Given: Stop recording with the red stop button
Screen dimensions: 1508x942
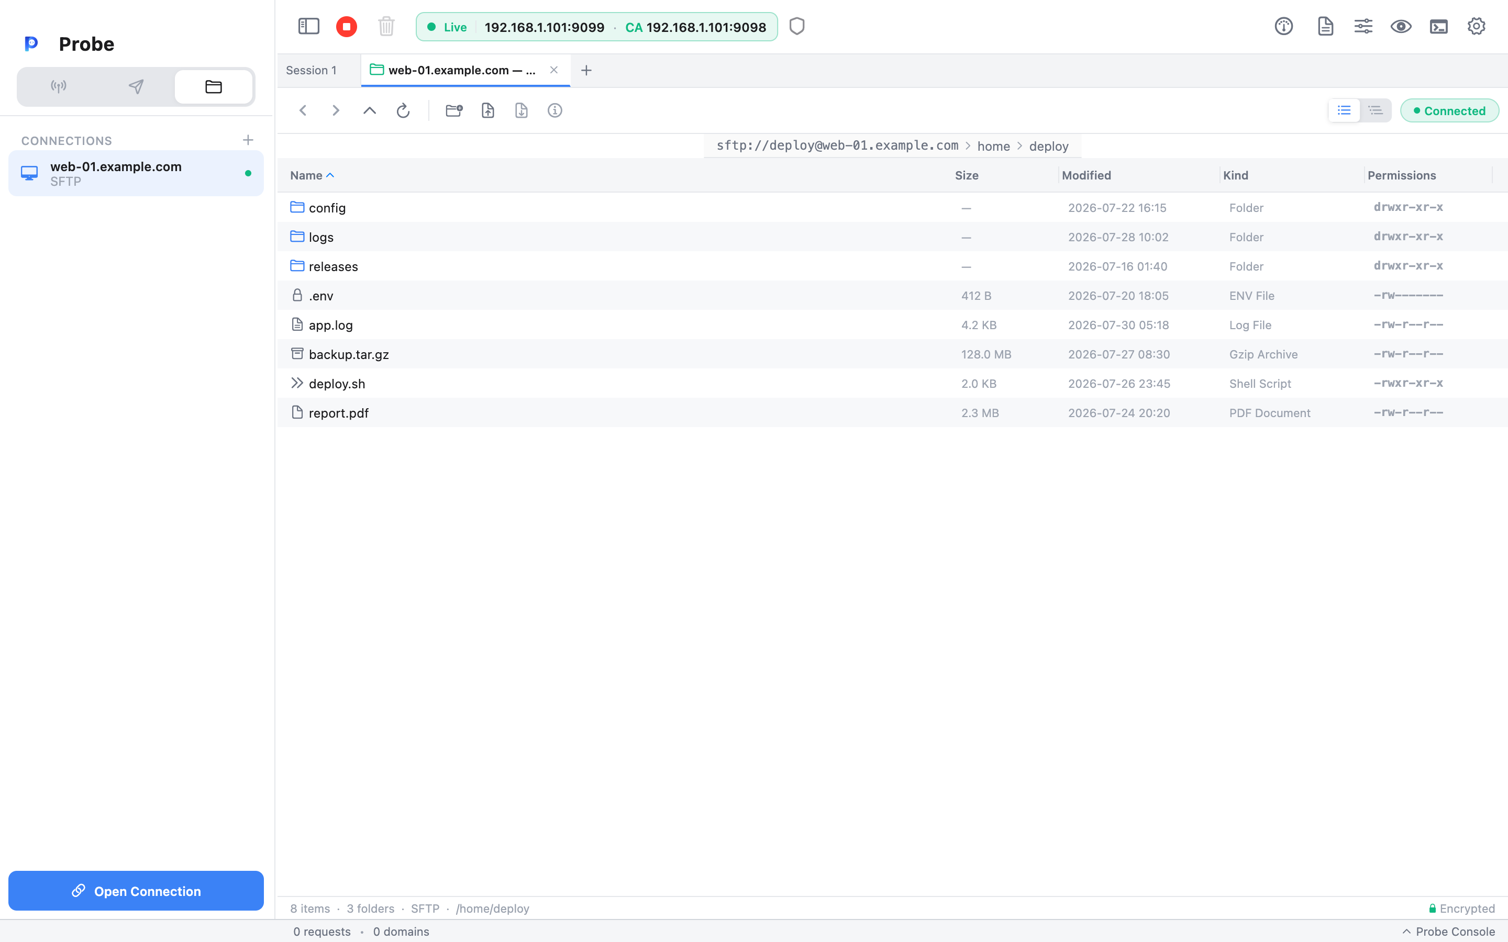Looking at the screenshot, I should (347, 27).
